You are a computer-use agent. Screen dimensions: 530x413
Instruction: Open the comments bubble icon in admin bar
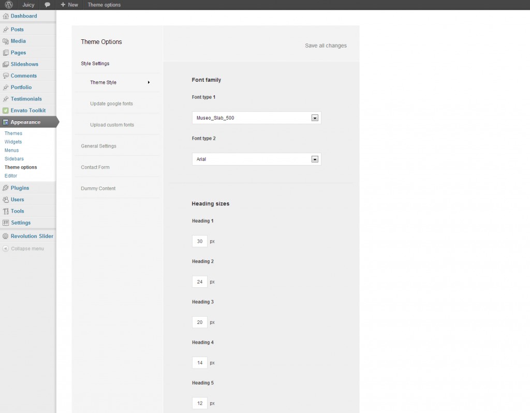click(x=48, y=5)
